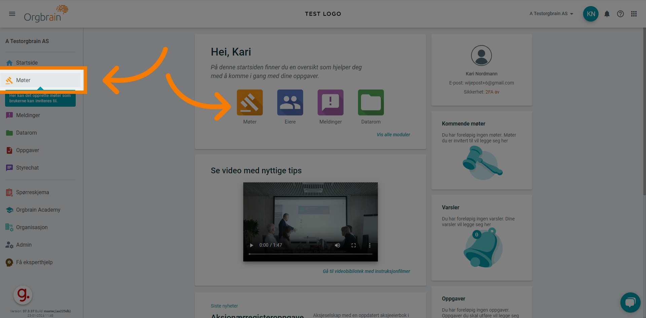The image size is (646, 318).
Task: Click the Datarom sidebar folder icon
Action: (9, 133)
